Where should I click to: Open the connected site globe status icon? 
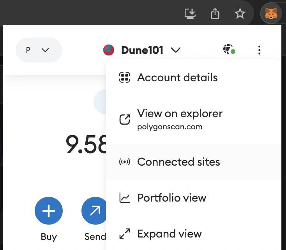coord(229,49)
